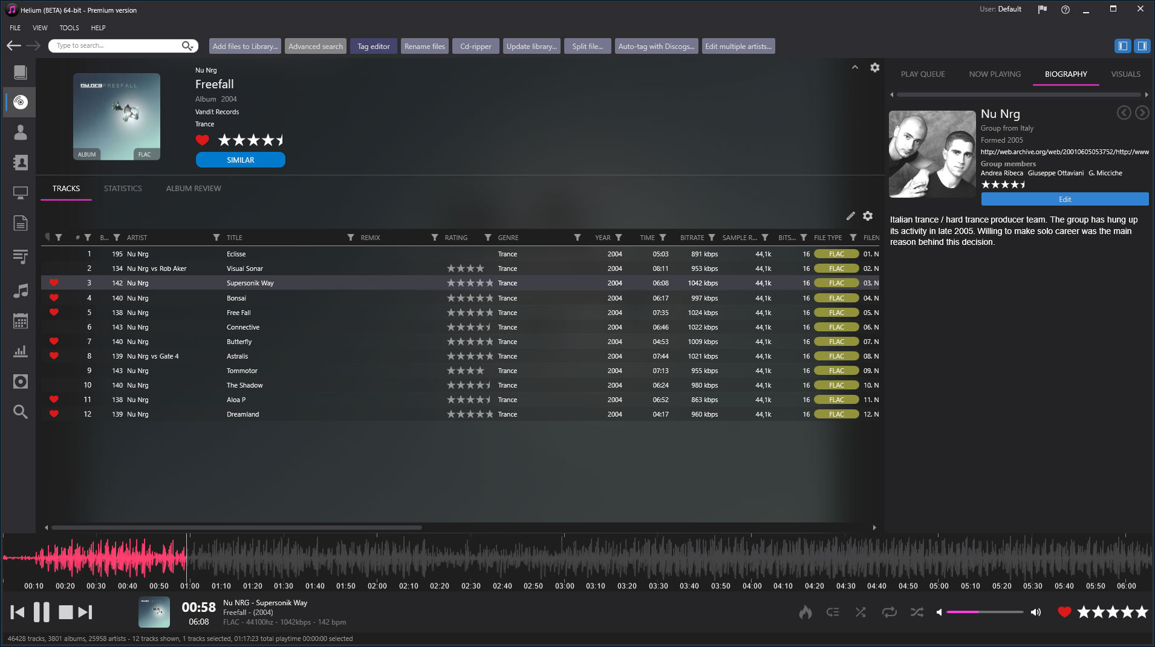Switch to the PLAY QUEUE tab

point(923,74)
